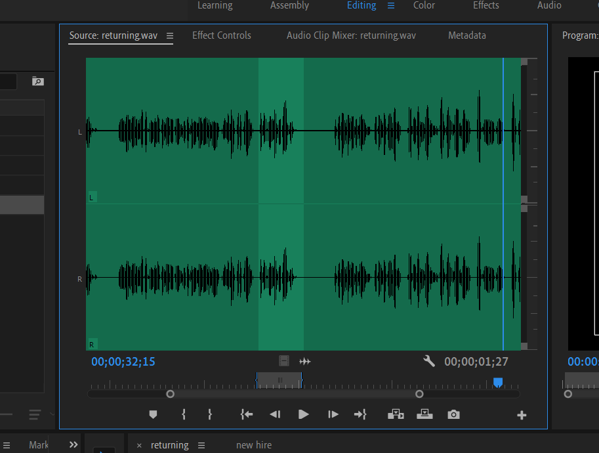This screenshot has height=453, width=599.
Task: Click the Add Marker icon
Action: (x=153, y=414)
